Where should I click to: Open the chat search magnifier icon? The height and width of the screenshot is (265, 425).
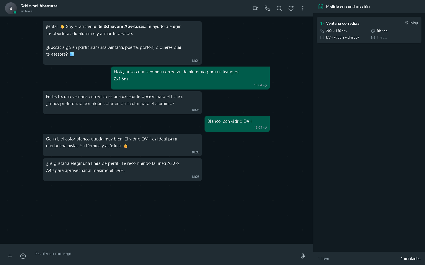279,8
